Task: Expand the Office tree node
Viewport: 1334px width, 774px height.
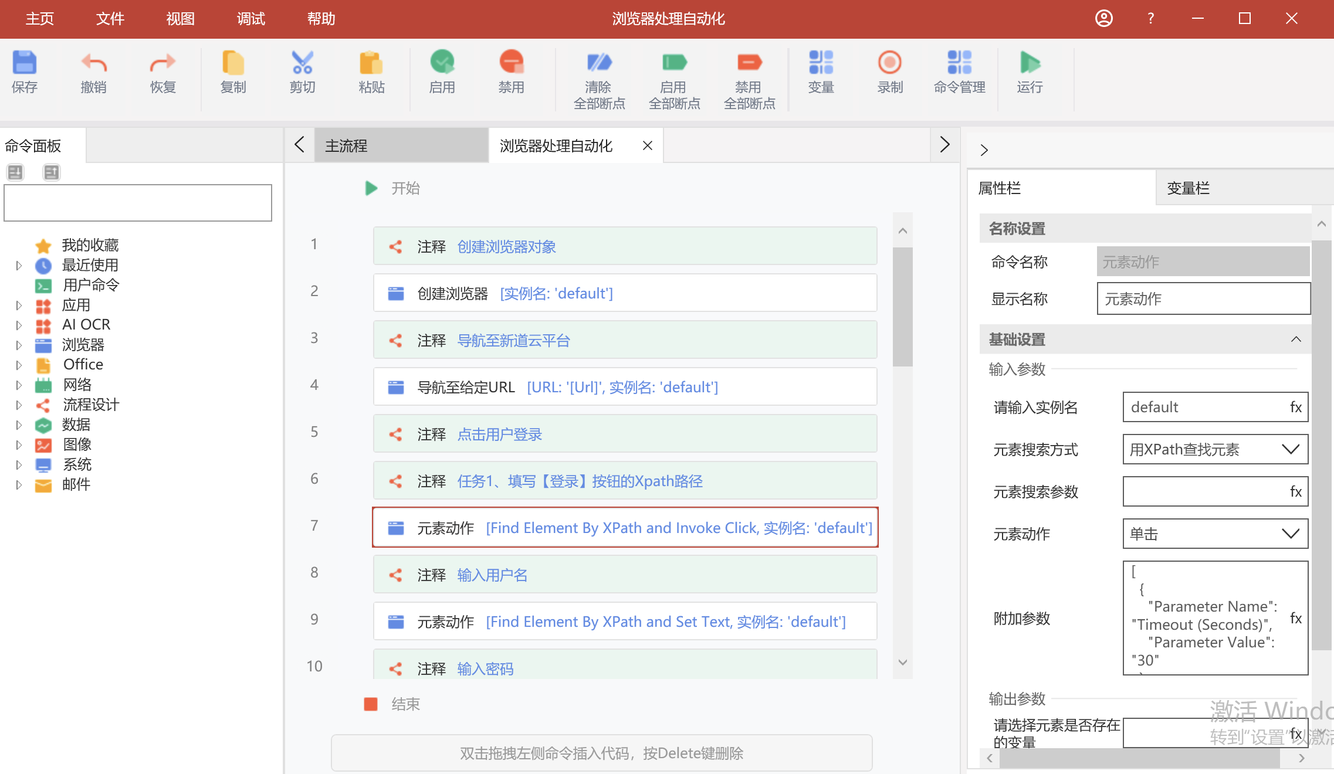Action: (19, 365)
